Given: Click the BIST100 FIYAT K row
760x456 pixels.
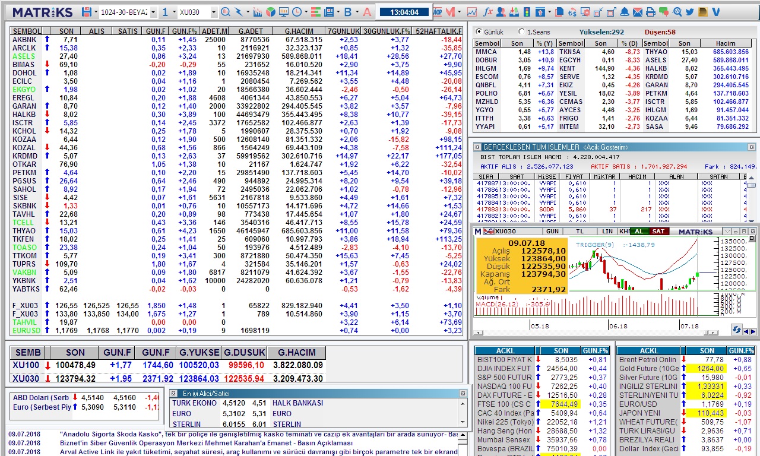Looking at the screenshot, I should pos(543,359).
